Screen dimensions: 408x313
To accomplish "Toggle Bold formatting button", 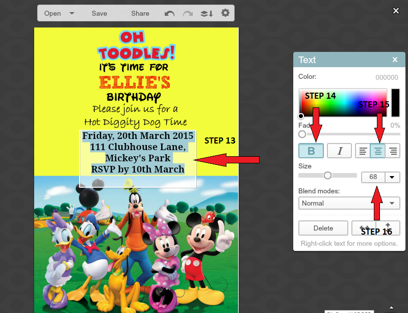I will pos(311,151).
